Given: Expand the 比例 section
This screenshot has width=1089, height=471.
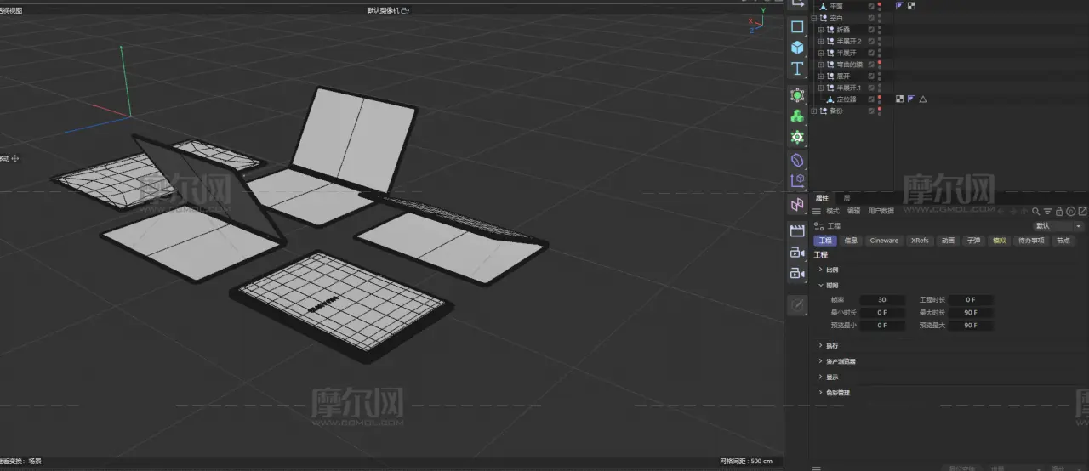Looking at the screenshot, I should pos(821,270).
